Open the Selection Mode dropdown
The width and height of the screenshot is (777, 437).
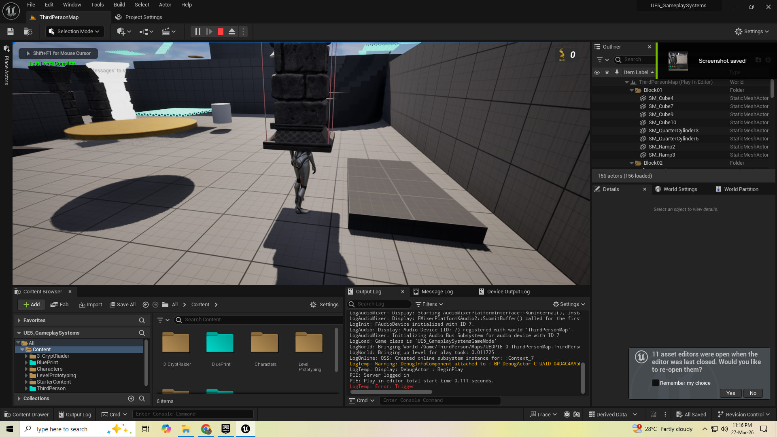(x=74, y=32)
